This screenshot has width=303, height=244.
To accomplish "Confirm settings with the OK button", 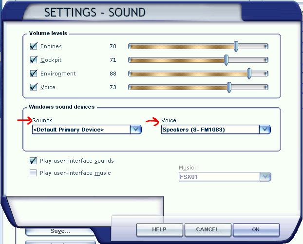I will (256, 230).
